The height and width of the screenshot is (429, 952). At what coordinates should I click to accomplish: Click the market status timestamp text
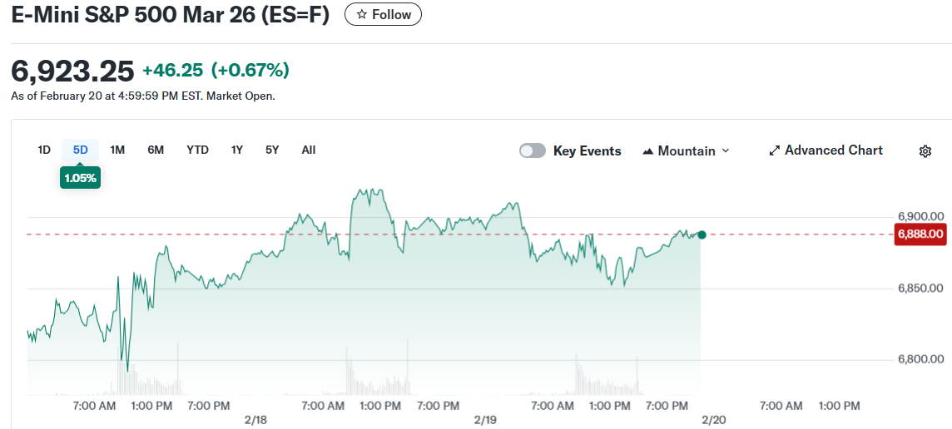[x=143, y=96]
